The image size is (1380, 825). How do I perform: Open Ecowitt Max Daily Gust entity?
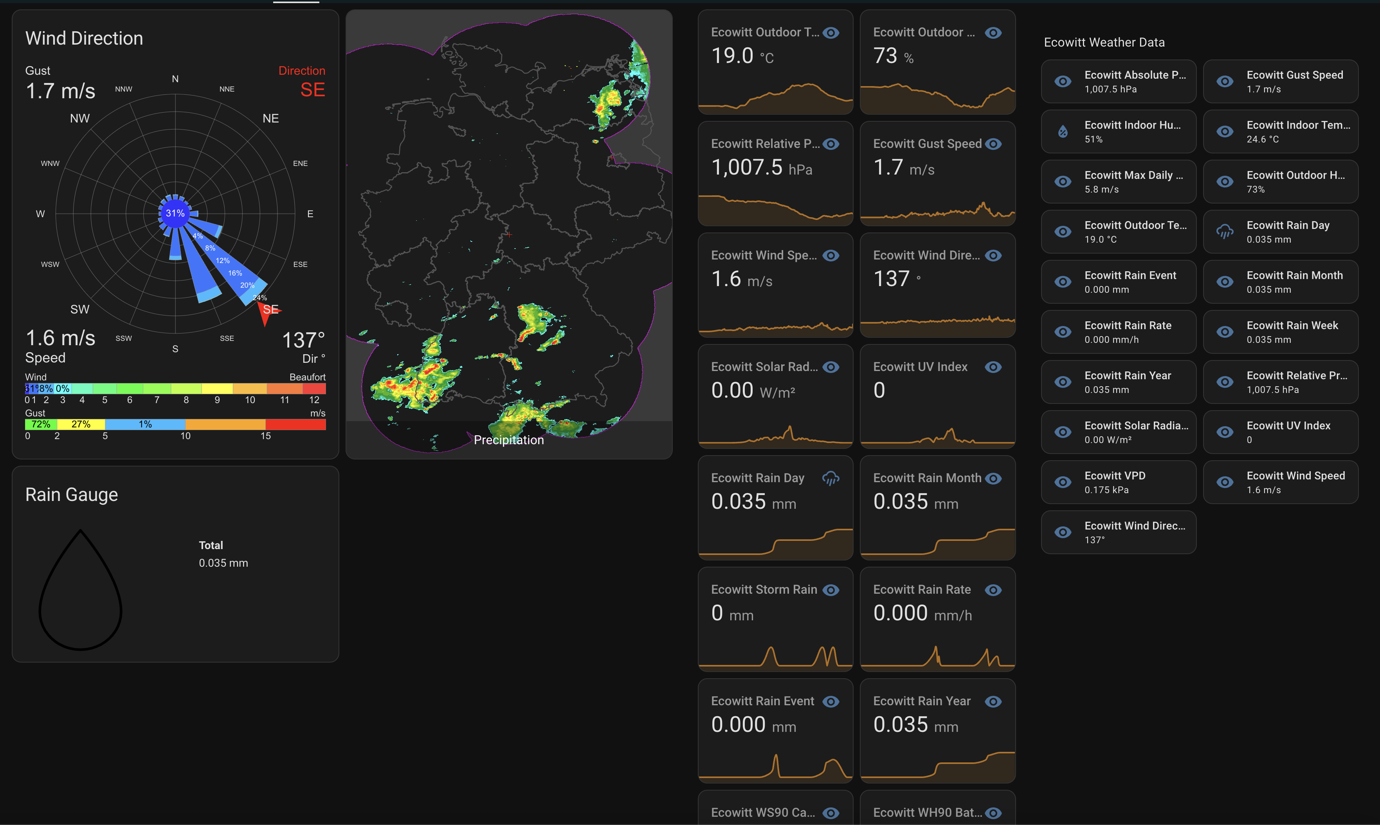coord(1118,182)
